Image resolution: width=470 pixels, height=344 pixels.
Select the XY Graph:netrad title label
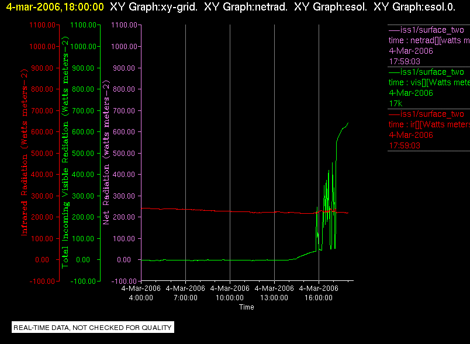coord(246,6)
